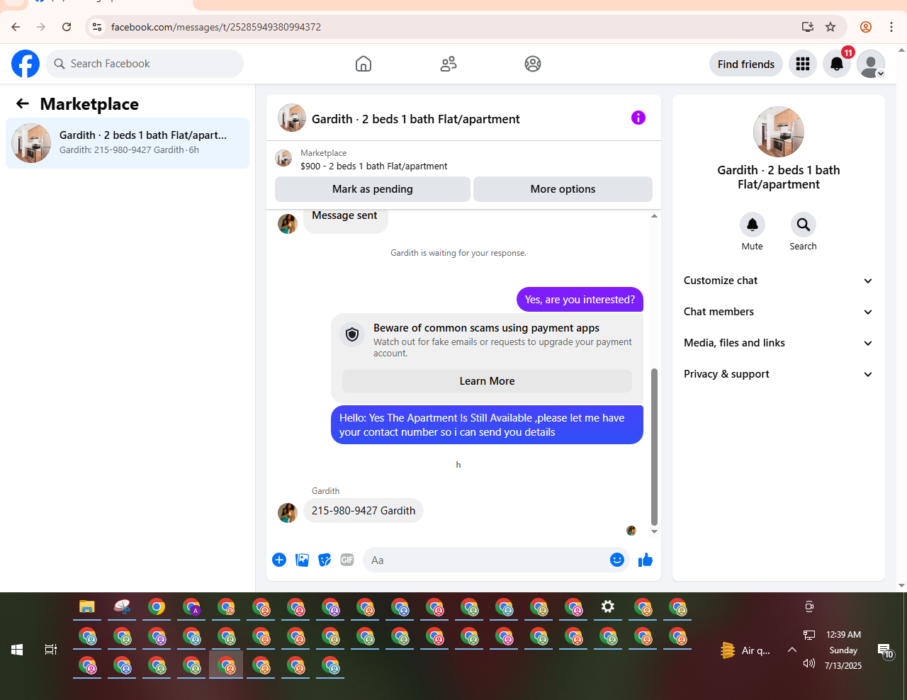Search in conversation using the magnifier icon
The width and height of the screenshot is (907, 700).
tap(804, 225)
